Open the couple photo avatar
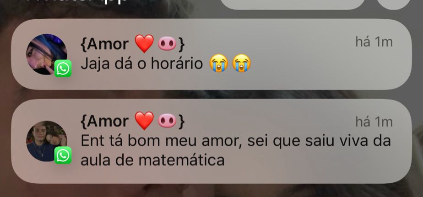Viewport: 423px width, 197px height. pos(46,141)
